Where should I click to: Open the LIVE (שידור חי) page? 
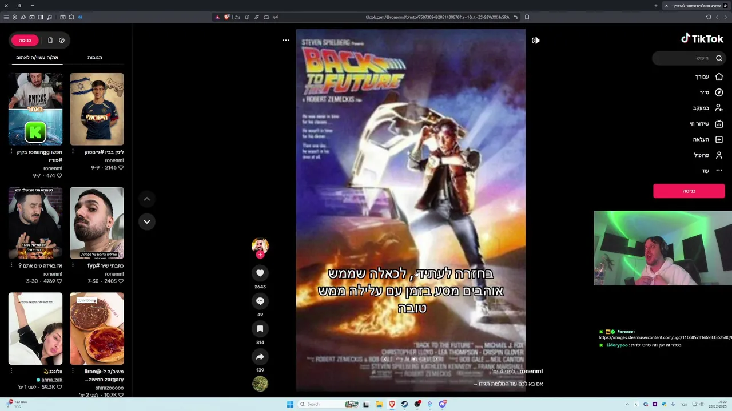[x=706, y=123]
